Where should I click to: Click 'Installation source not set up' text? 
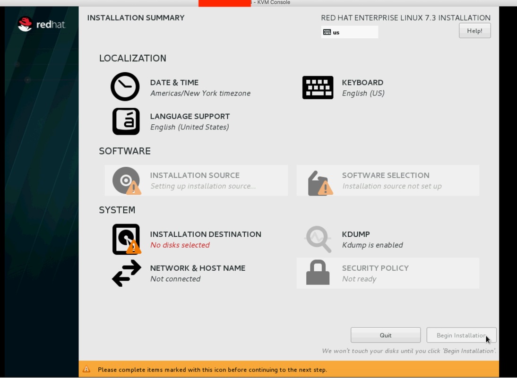(x=392, y=186)
